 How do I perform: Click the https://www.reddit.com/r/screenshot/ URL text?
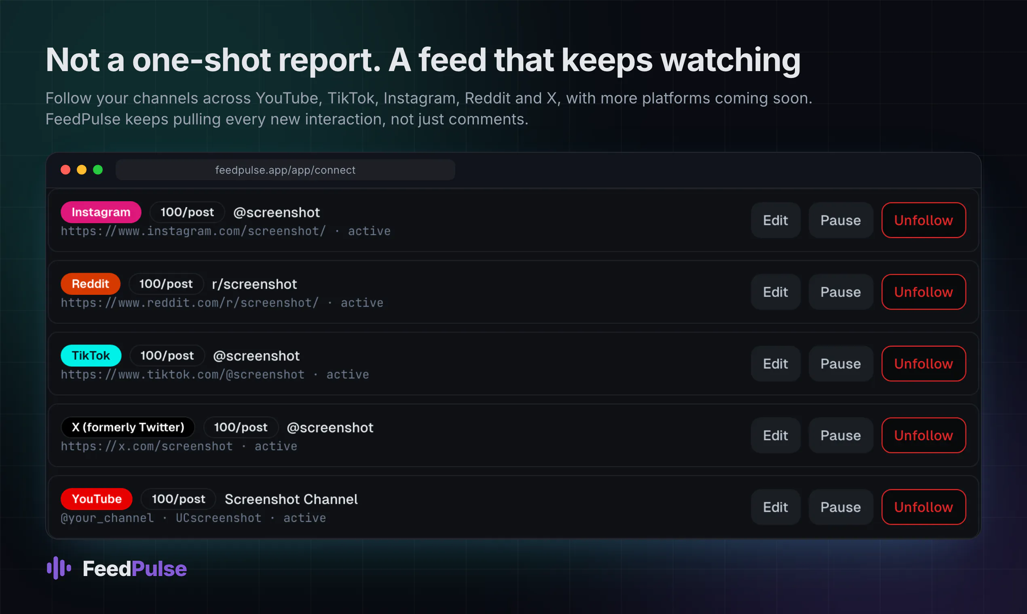[x=190, y=303]
